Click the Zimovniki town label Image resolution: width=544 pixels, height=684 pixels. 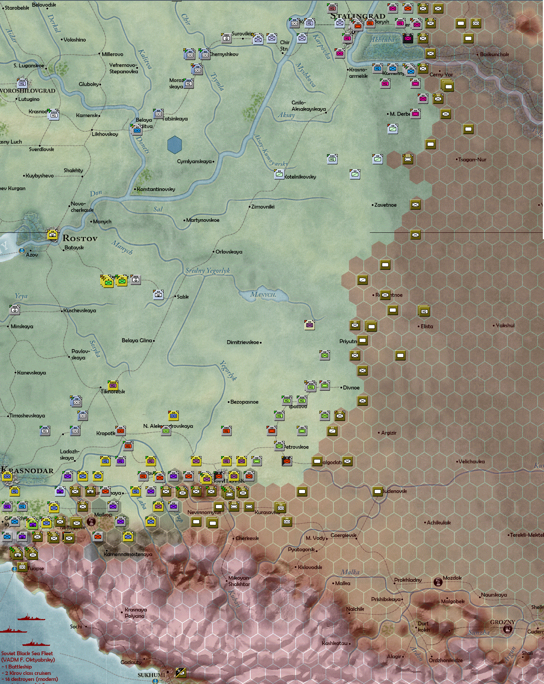(x=263, y=207)
